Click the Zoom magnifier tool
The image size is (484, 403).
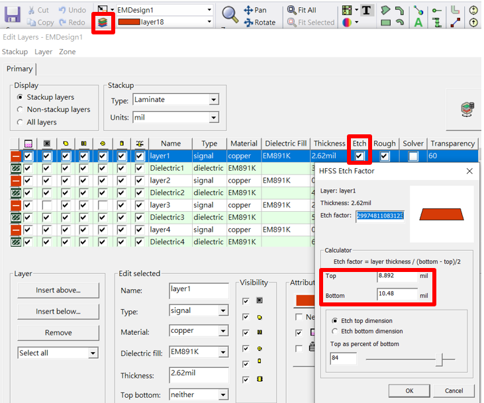pos(230,15)
